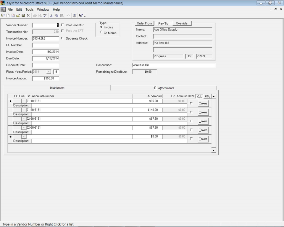Activate What's This help pointer icon
This screenshot has height=227, width=284.
[x=81, y=16]
